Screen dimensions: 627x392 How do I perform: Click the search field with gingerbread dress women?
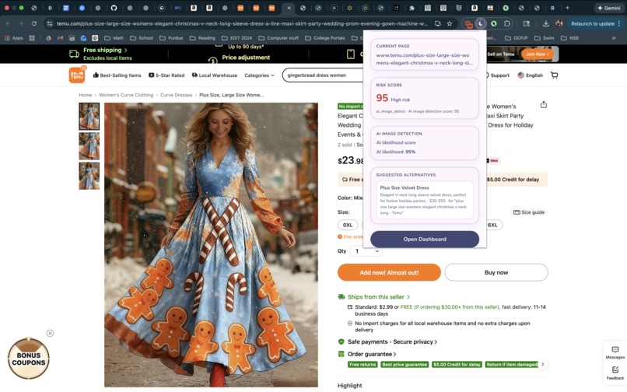323,75
